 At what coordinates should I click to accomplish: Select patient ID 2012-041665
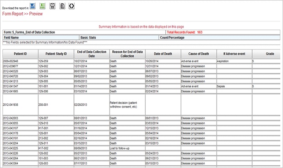click(10, 91)
